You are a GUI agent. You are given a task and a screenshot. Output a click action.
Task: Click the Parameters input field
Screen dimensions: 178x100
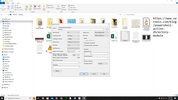tap(66, 67)
